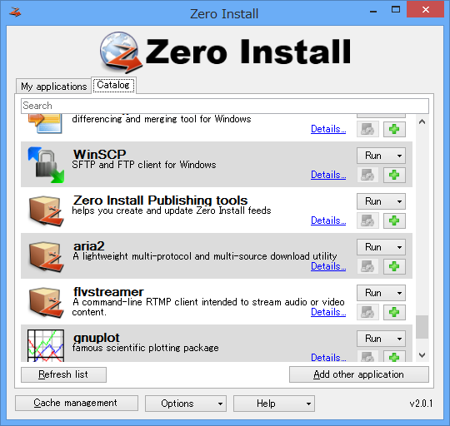450x426 pixels.
Task: Click the scrollbar up arrow
Action: (422, 121)
